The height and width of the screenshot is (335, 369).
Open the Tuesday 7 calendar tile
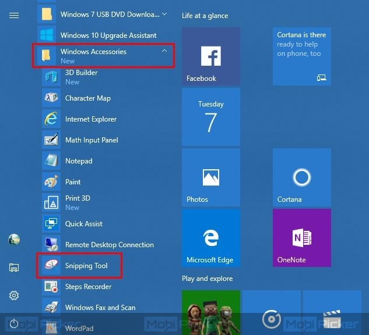pyautogui.click(x=210, y=117)
